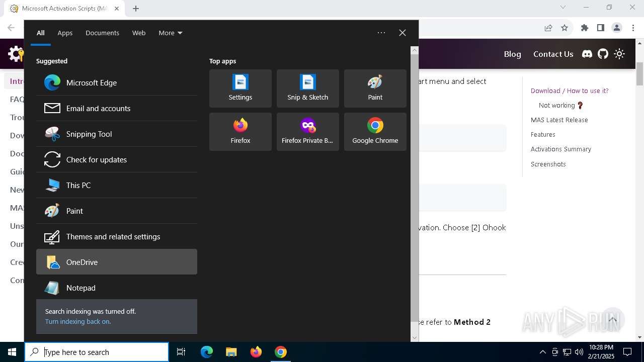644x362 pixels.
Task: Open Email and accounts suggestion
Action: pyautogui.click(x=117, y=108)
